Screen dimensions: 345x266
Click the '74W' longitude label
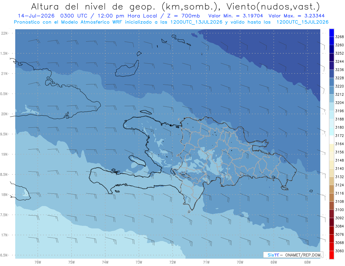[x=105, y=262]
